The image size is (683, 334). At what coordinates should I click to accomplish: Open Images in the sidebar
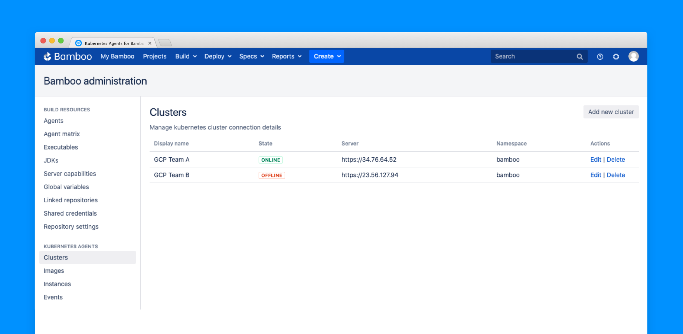click(54, 271)
